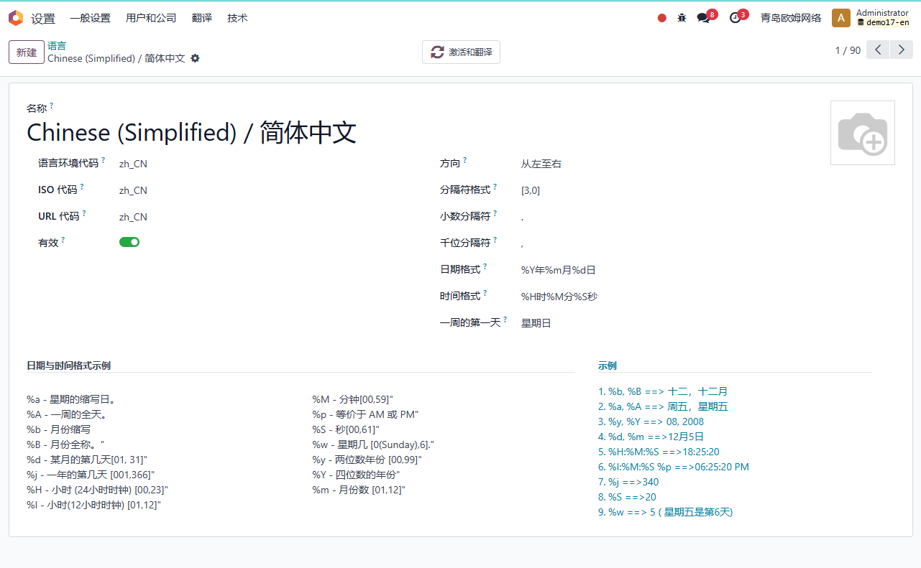Click the URL 代码 field value

133,217
